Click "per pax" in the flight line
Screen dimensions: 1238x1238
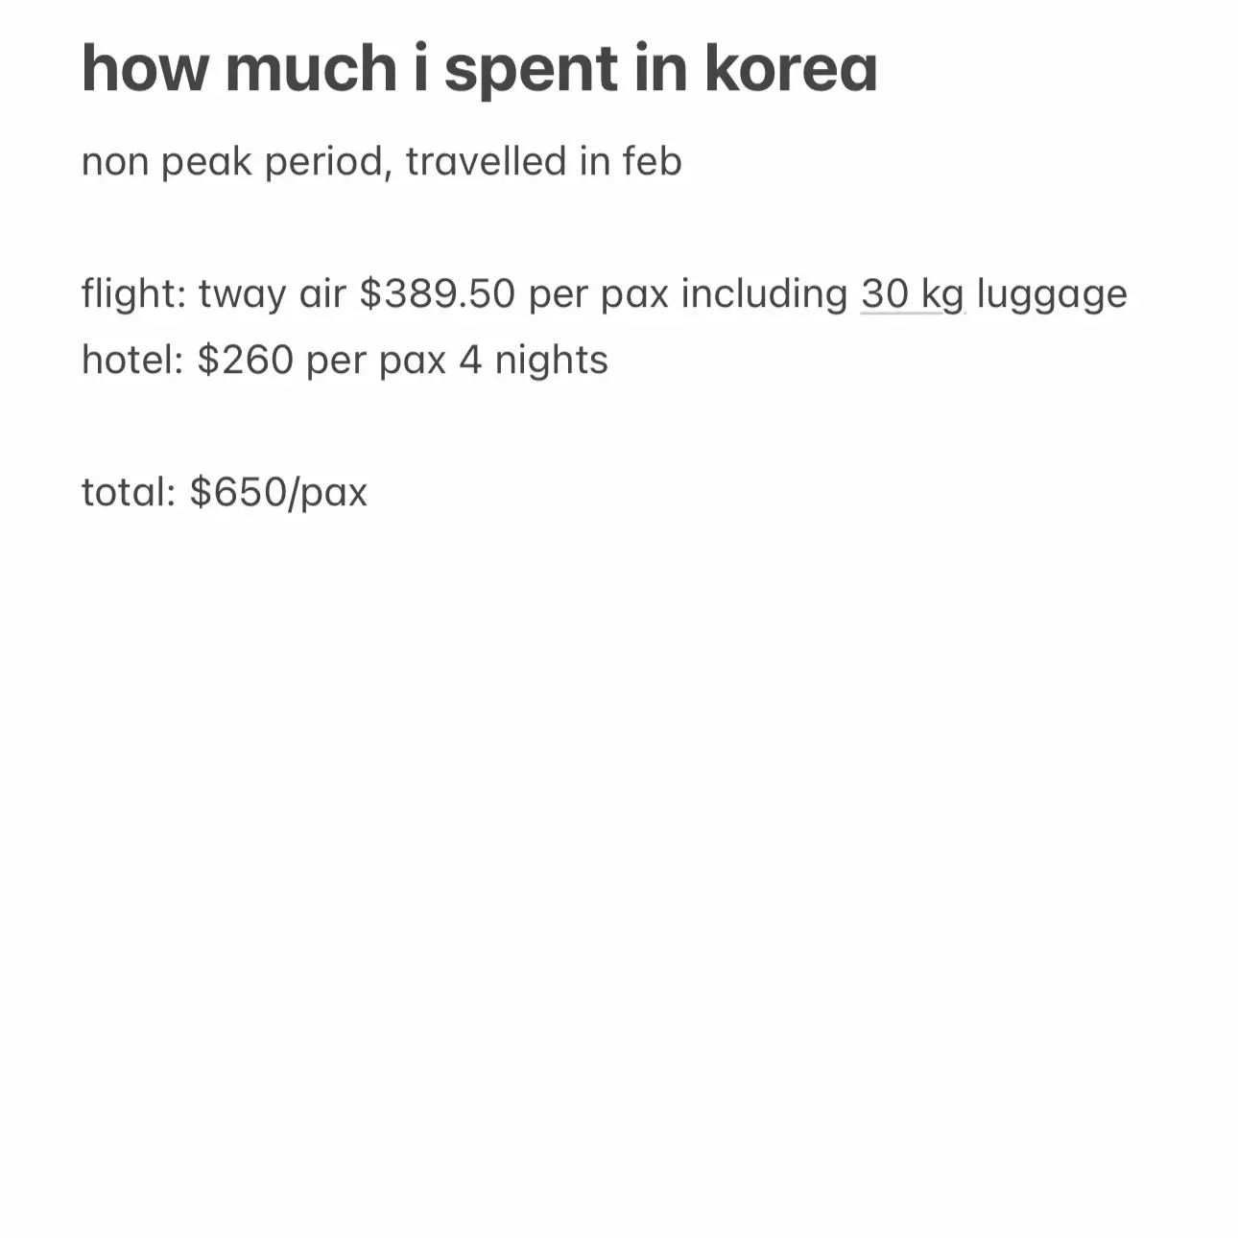(599, 295)
